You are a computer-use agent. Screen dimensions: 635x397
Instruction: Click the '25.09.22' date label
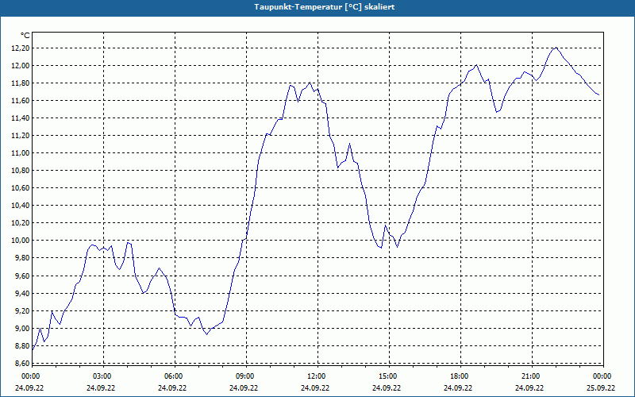pos(601,388)
